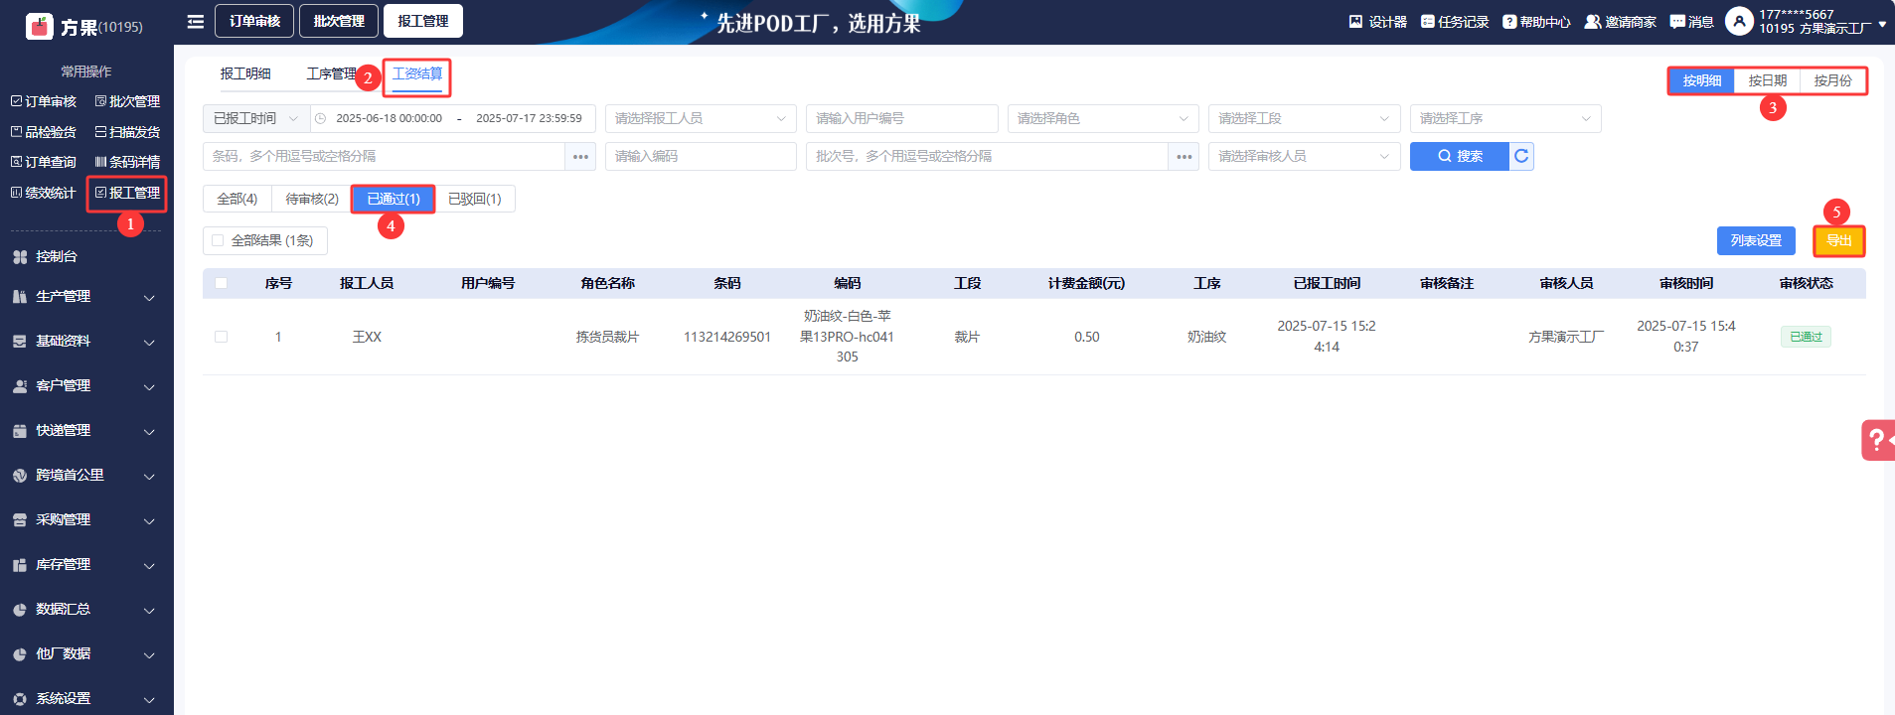
Task: Click the 方果 apple logo icon
Action: (40, 26)
